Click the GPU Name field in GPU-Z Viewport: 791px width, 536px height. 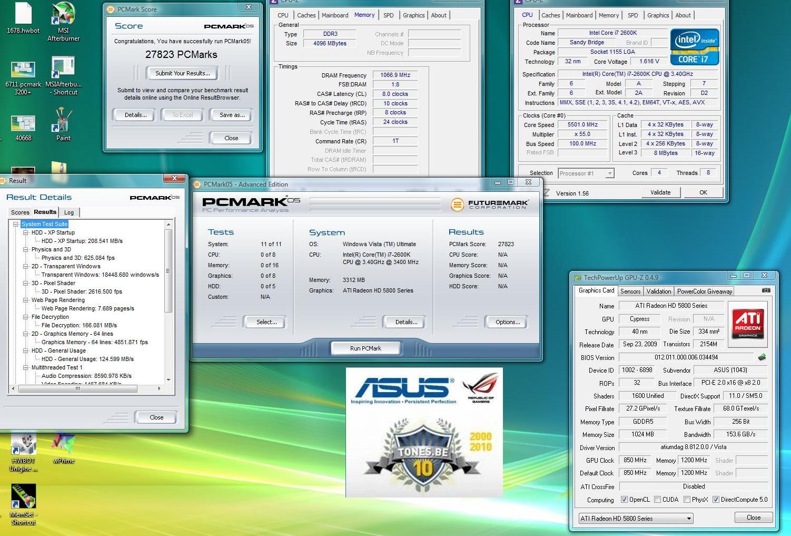pos(671,306)
